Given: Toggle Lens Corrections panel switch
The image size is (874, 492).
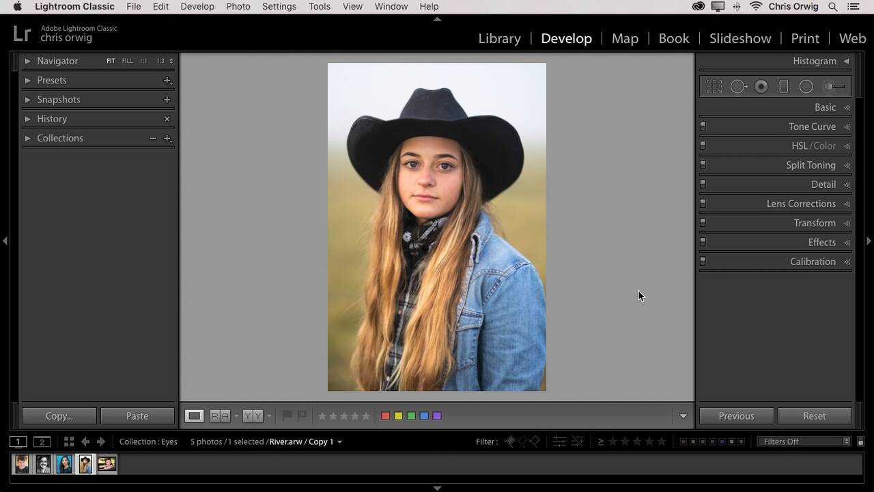Looking at the screenshot, I should coord(703,204).
